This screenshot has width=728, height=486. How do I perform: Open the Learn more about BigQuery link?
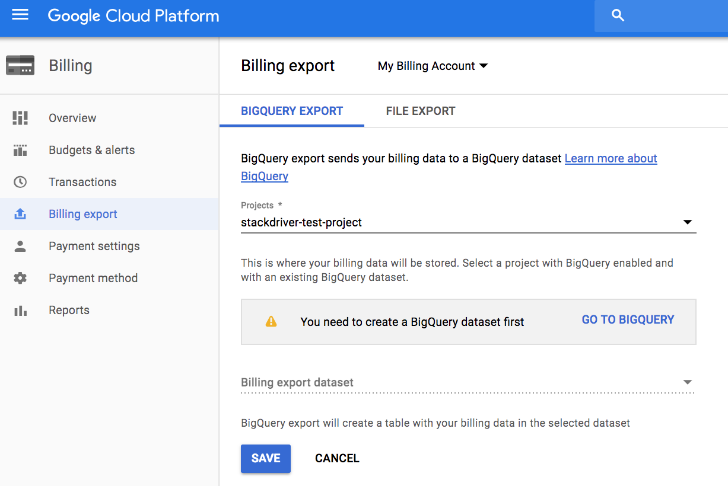click(x=611, y=158)
